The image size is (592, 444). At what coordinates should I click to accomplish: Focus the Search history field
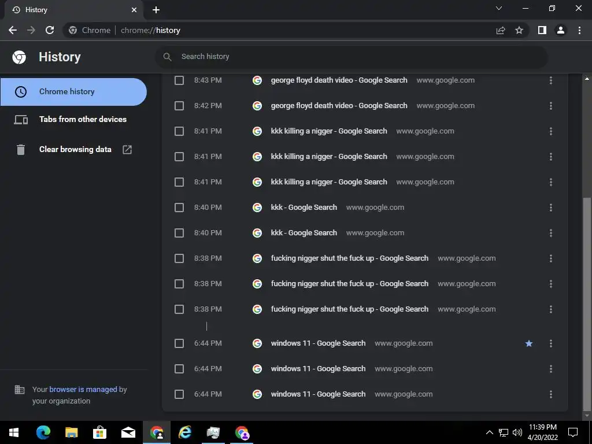351,57
